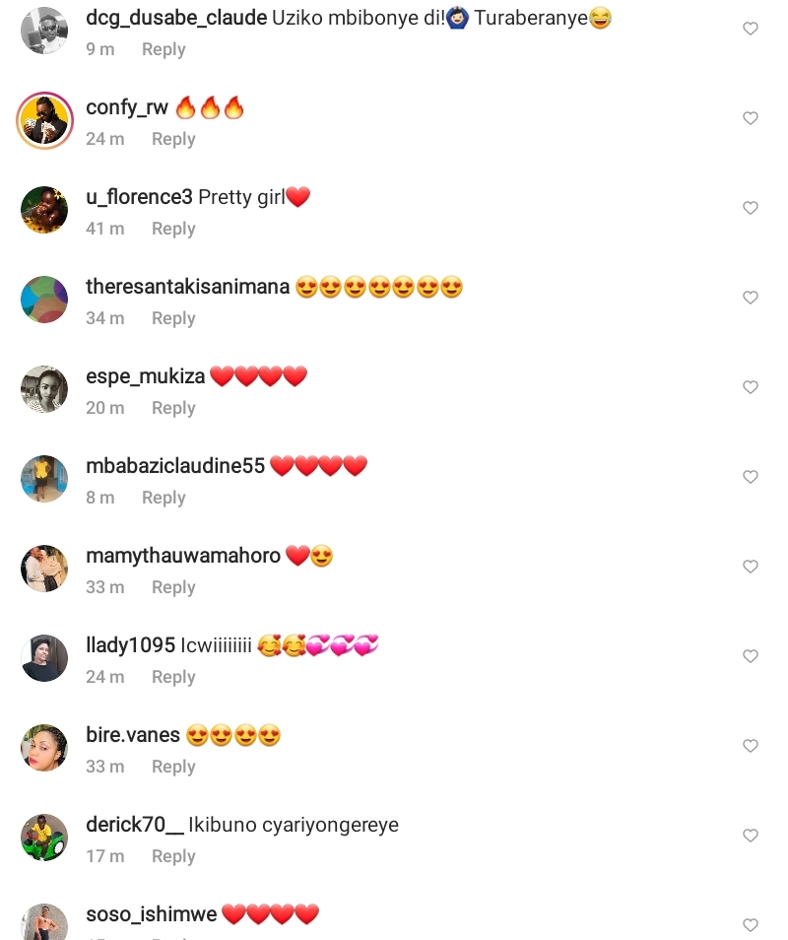The width and height of the screenshot is (788, 940).
Task: Like u_florence3's Pretty girl comment
Action: coord(751,208)
